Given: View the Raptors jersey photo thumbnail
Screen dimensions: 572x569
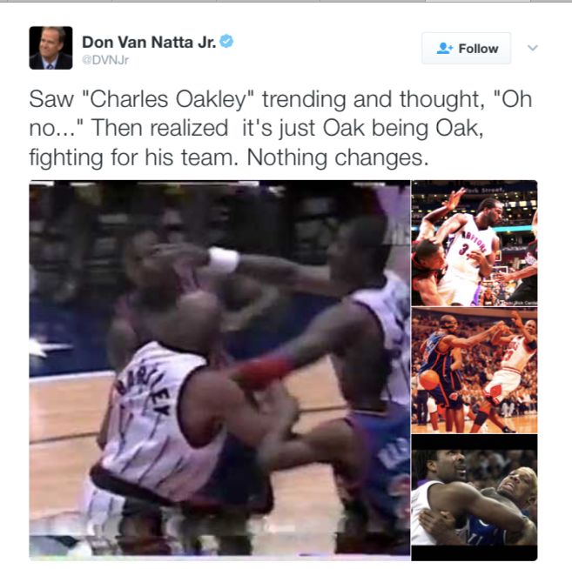Looking at the screenshot, I should [474, 243].
